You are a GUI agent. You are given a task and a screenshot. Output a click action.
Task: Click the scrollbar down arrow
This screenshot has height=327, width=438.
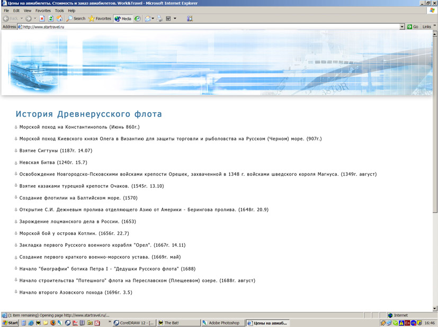tap(435, 308)
